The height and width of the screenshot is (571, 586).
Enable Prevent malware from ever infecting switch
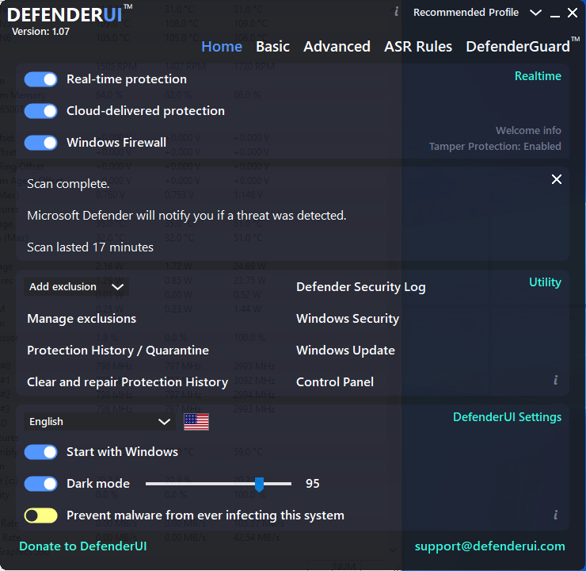[40, 515]
